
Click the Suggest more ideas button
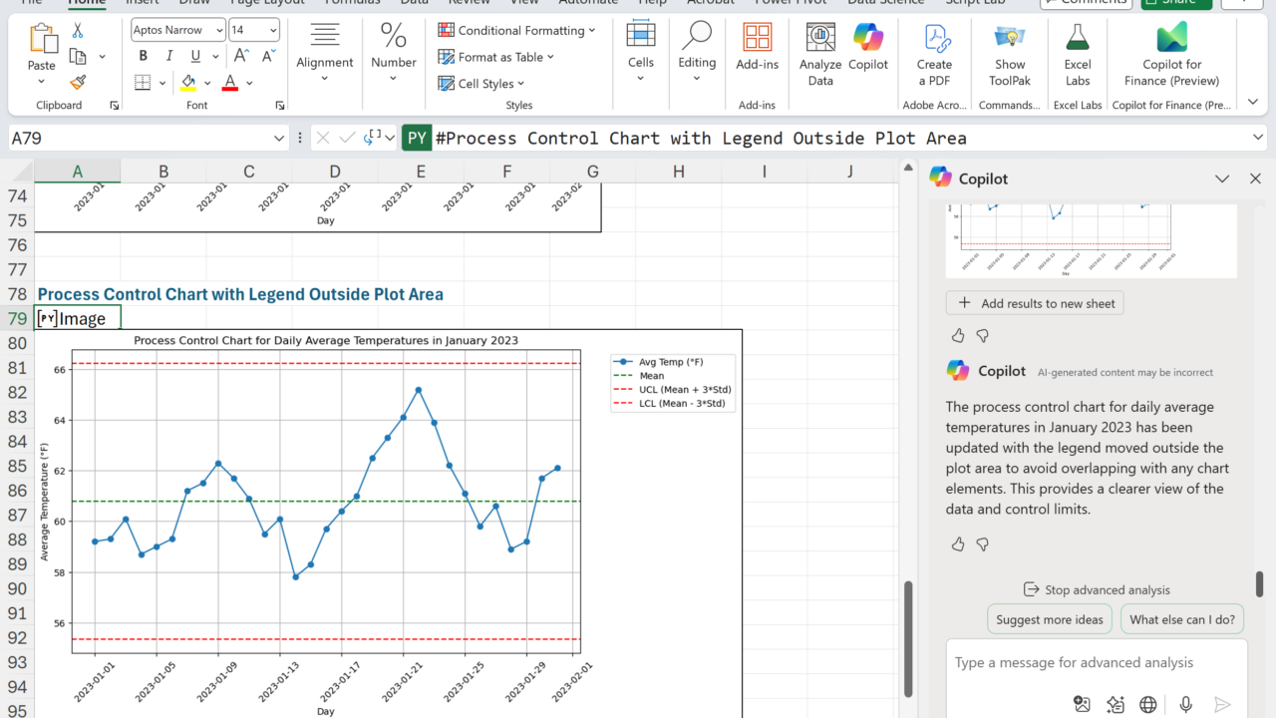(1049, 619)
